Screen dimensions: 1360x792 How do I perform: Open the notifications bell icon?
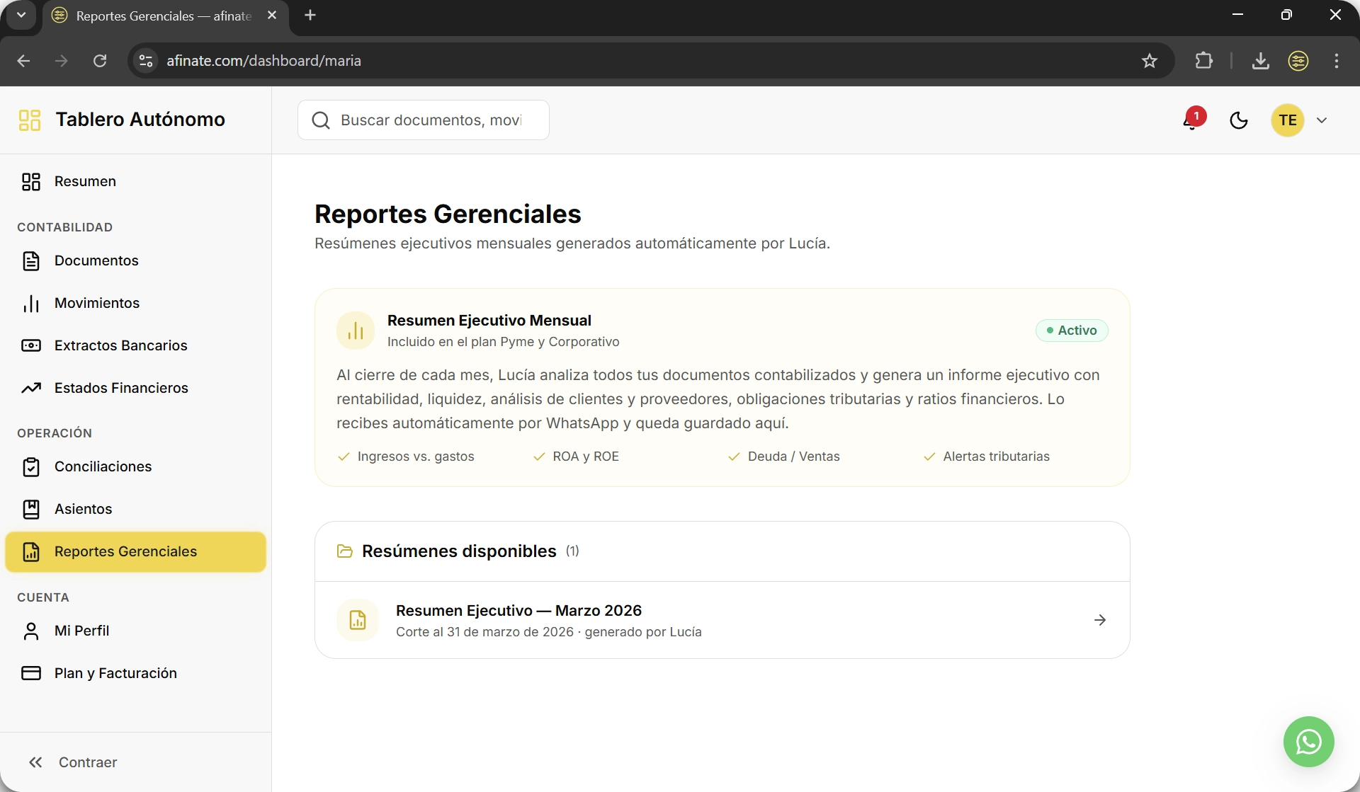point(1191,120)
